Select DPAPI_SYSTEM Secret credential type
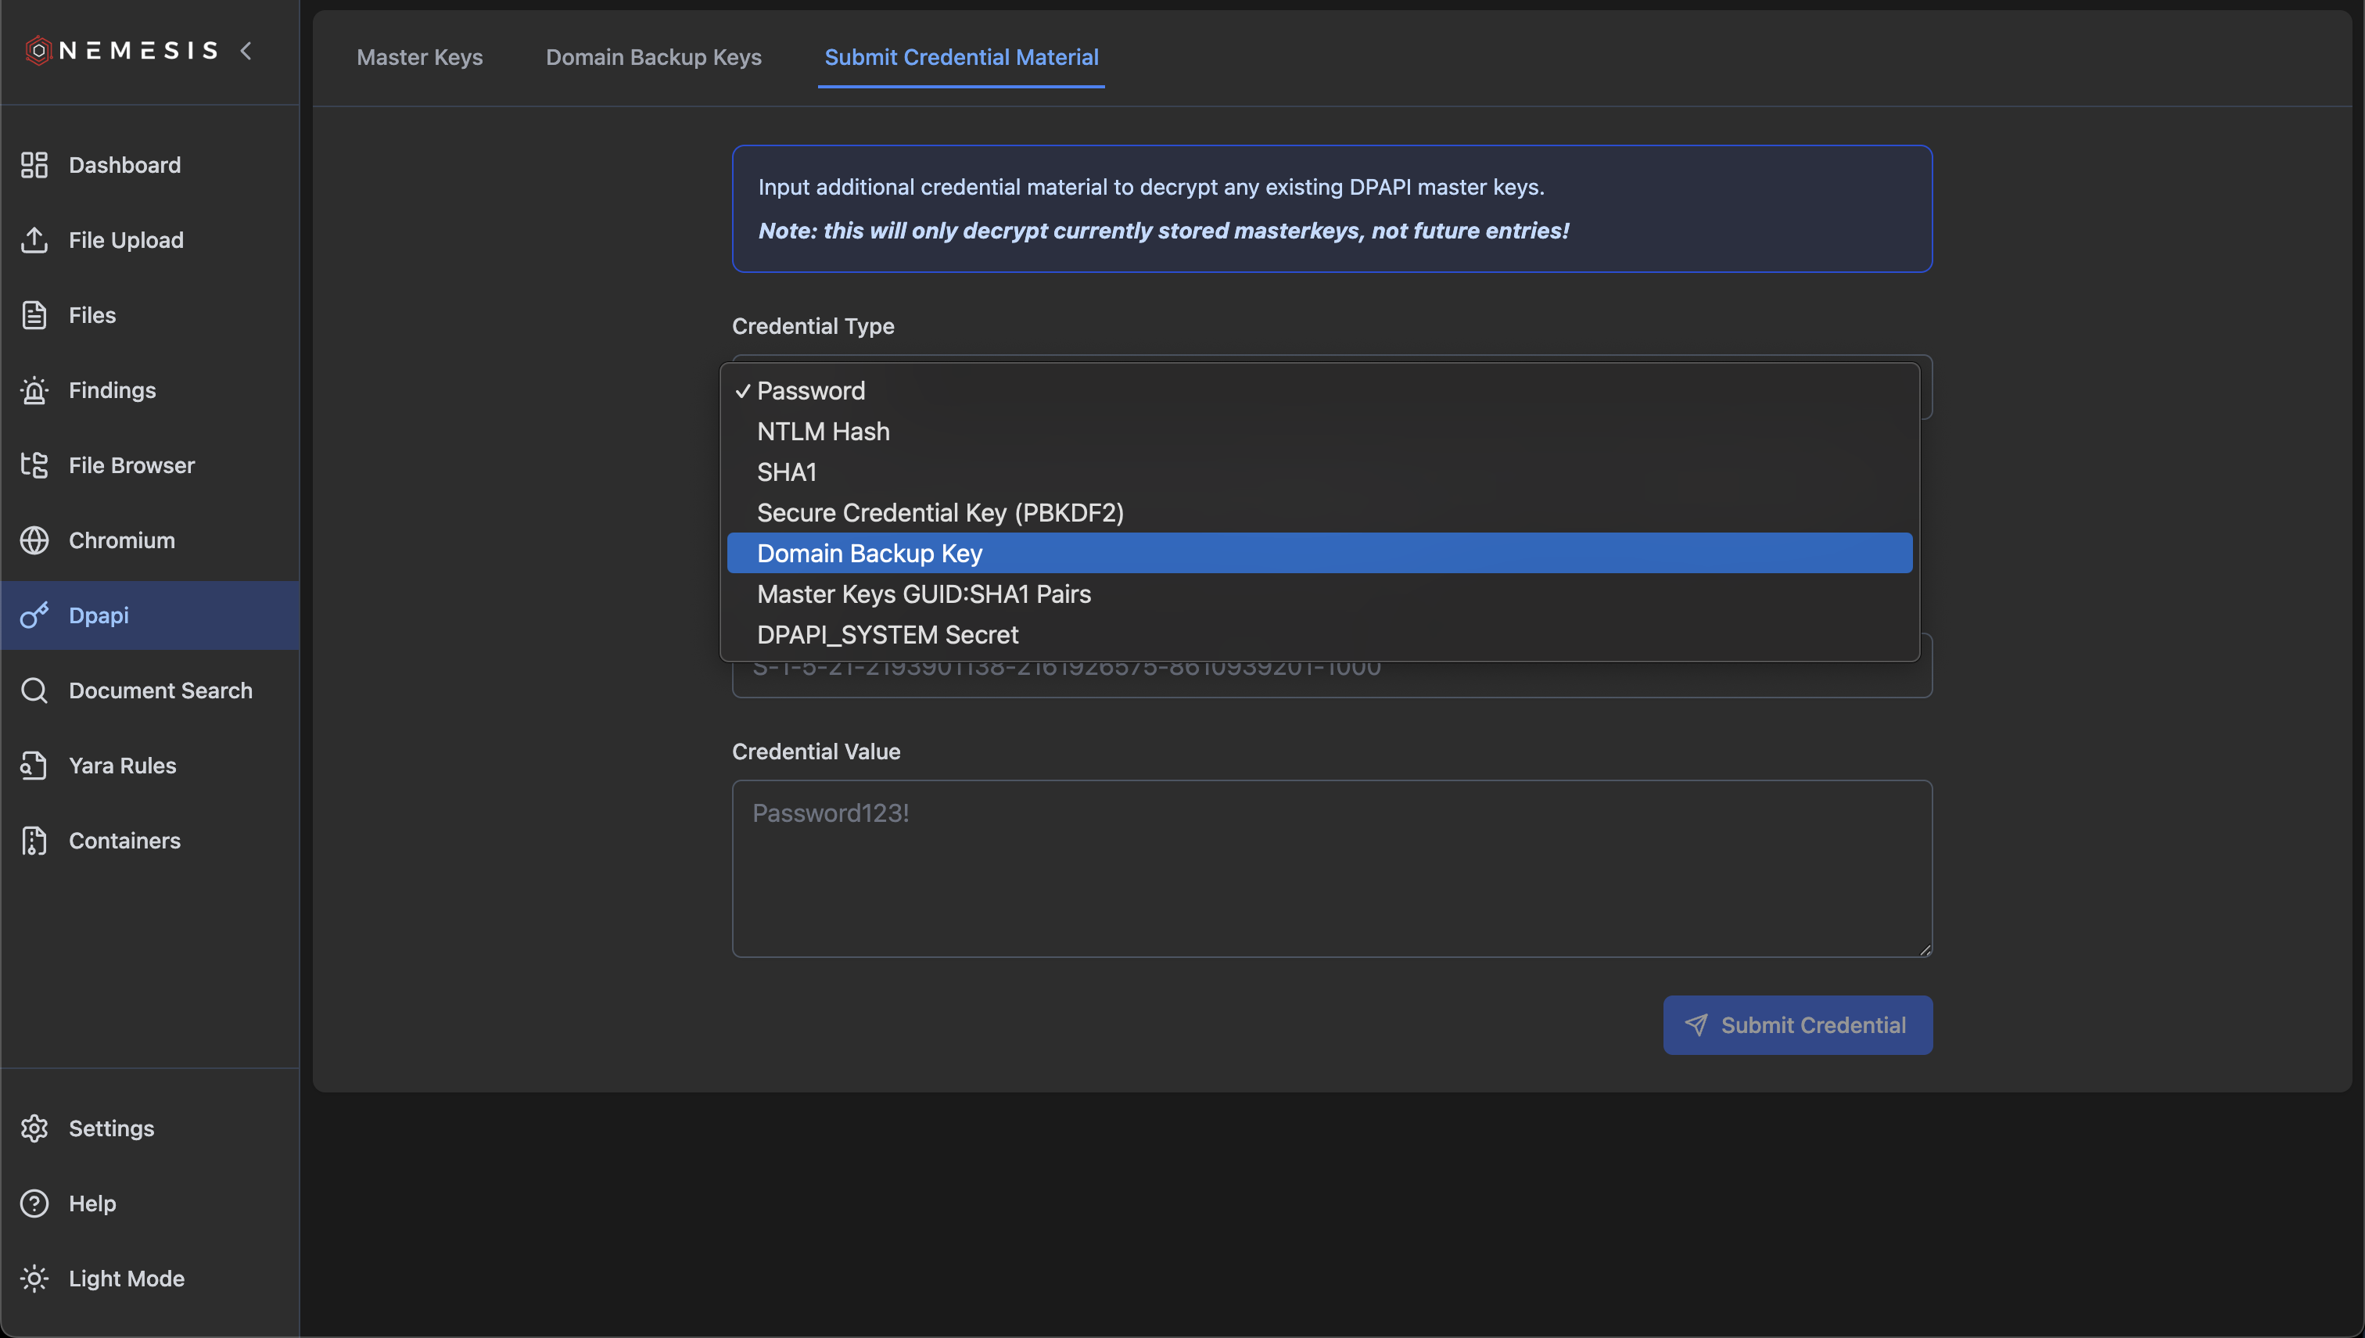 click(886, 634)
